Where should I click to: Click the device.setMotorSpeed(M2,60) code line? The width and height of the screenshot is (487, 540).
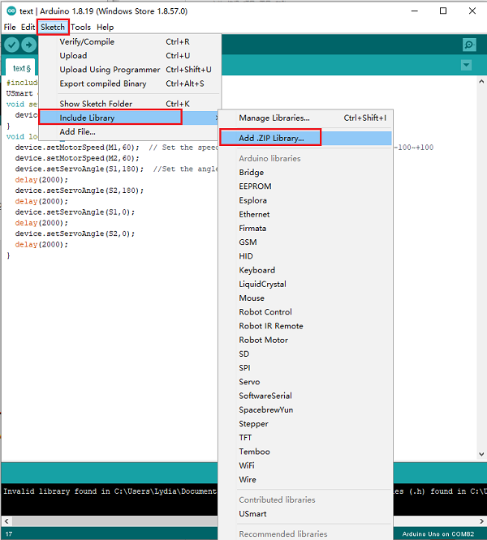(x=77, y=158)
